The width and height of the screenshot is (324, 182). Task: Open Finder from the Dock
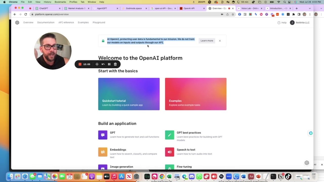click(x=10, y=176)
